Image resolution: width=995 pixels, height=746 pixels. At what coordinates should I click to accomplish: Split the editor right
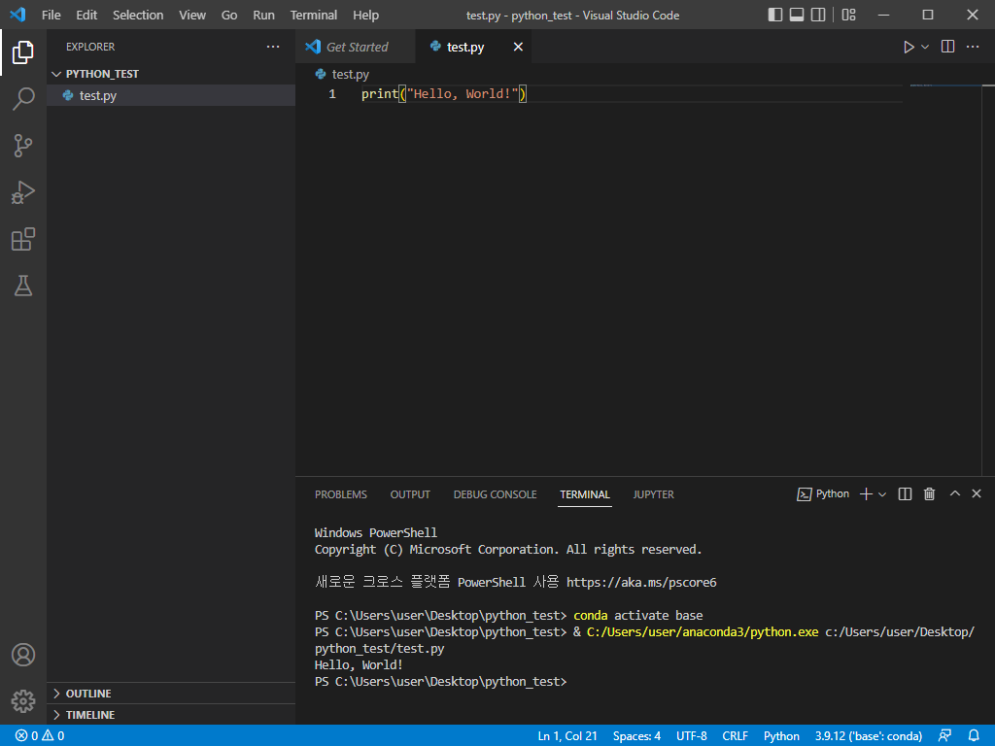click(947, 47)
